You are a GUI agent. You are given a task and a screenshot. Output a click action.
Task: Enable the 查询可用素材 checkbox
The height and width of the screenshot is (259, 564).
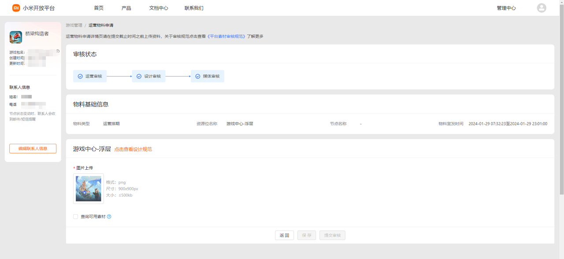point(75,217)
